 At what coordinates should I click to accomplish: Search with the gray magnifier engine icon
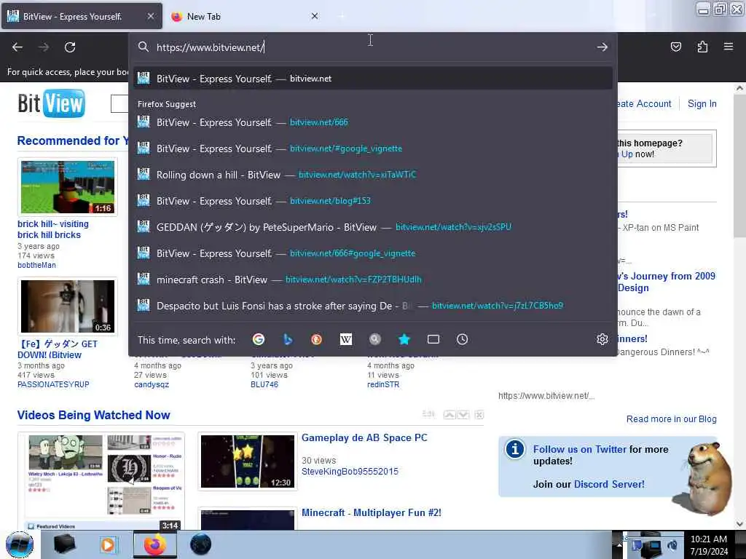tap(375, 339)
